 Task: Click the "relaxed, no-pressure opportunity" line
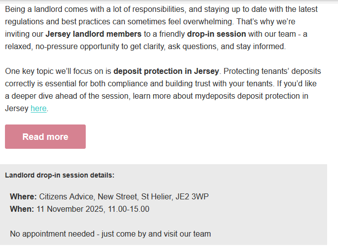(x=64, y=47)
